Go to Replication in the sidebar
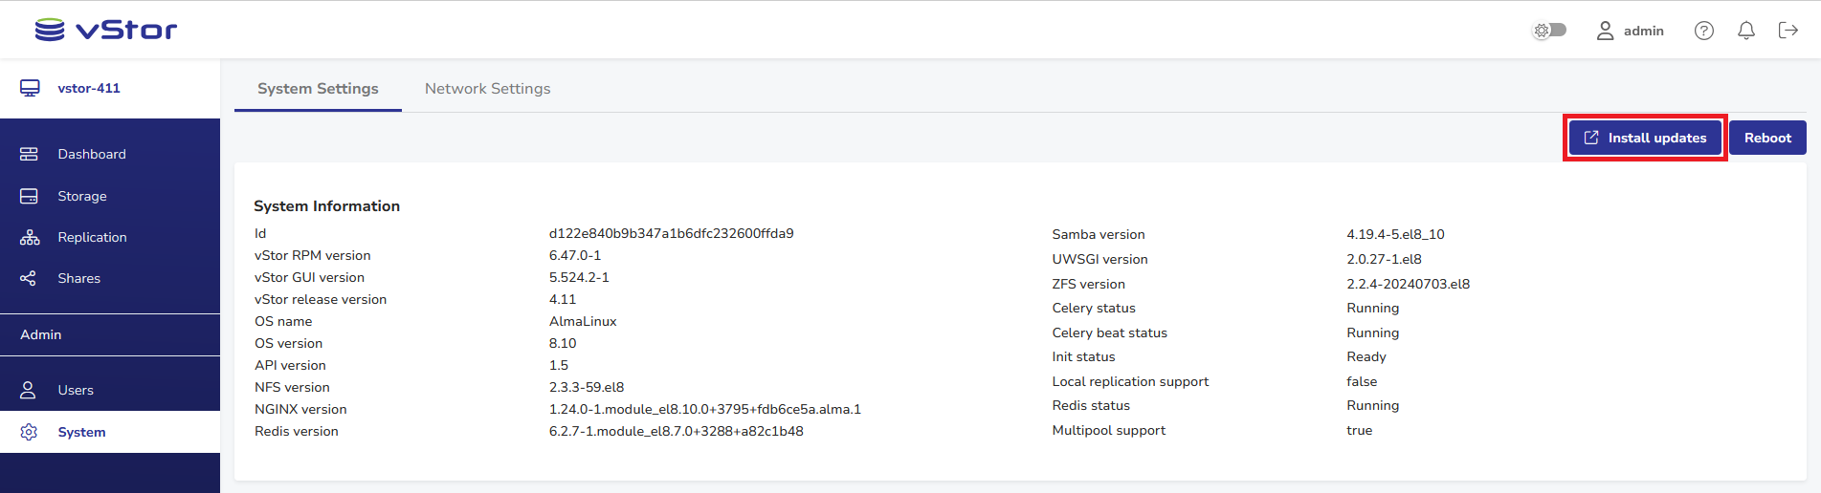The width and height of the screenshot is (1821, 493). 92,237
